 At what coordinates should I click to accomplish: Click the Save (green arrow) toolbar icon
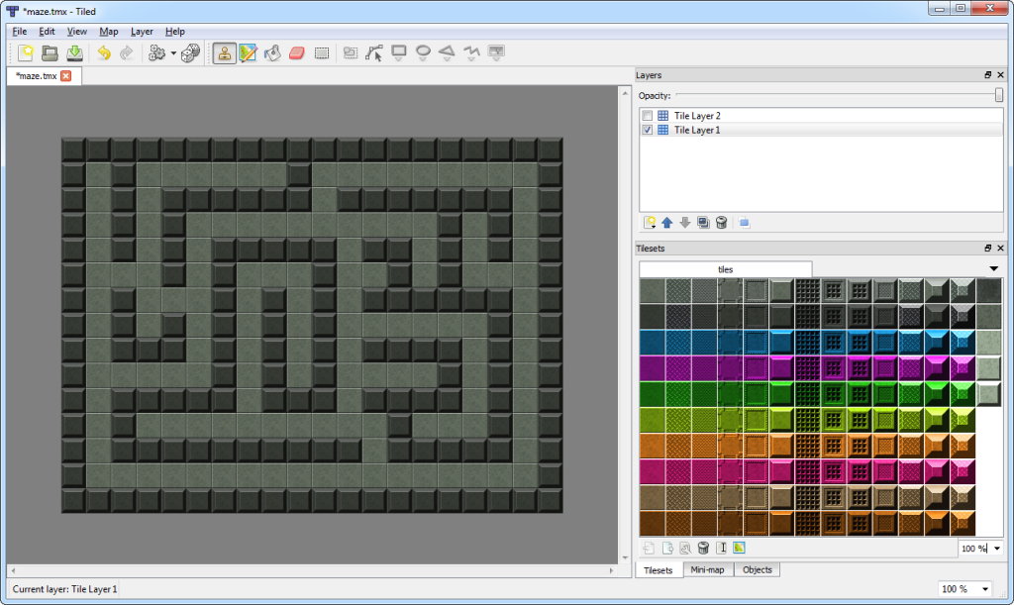(74, 53)
